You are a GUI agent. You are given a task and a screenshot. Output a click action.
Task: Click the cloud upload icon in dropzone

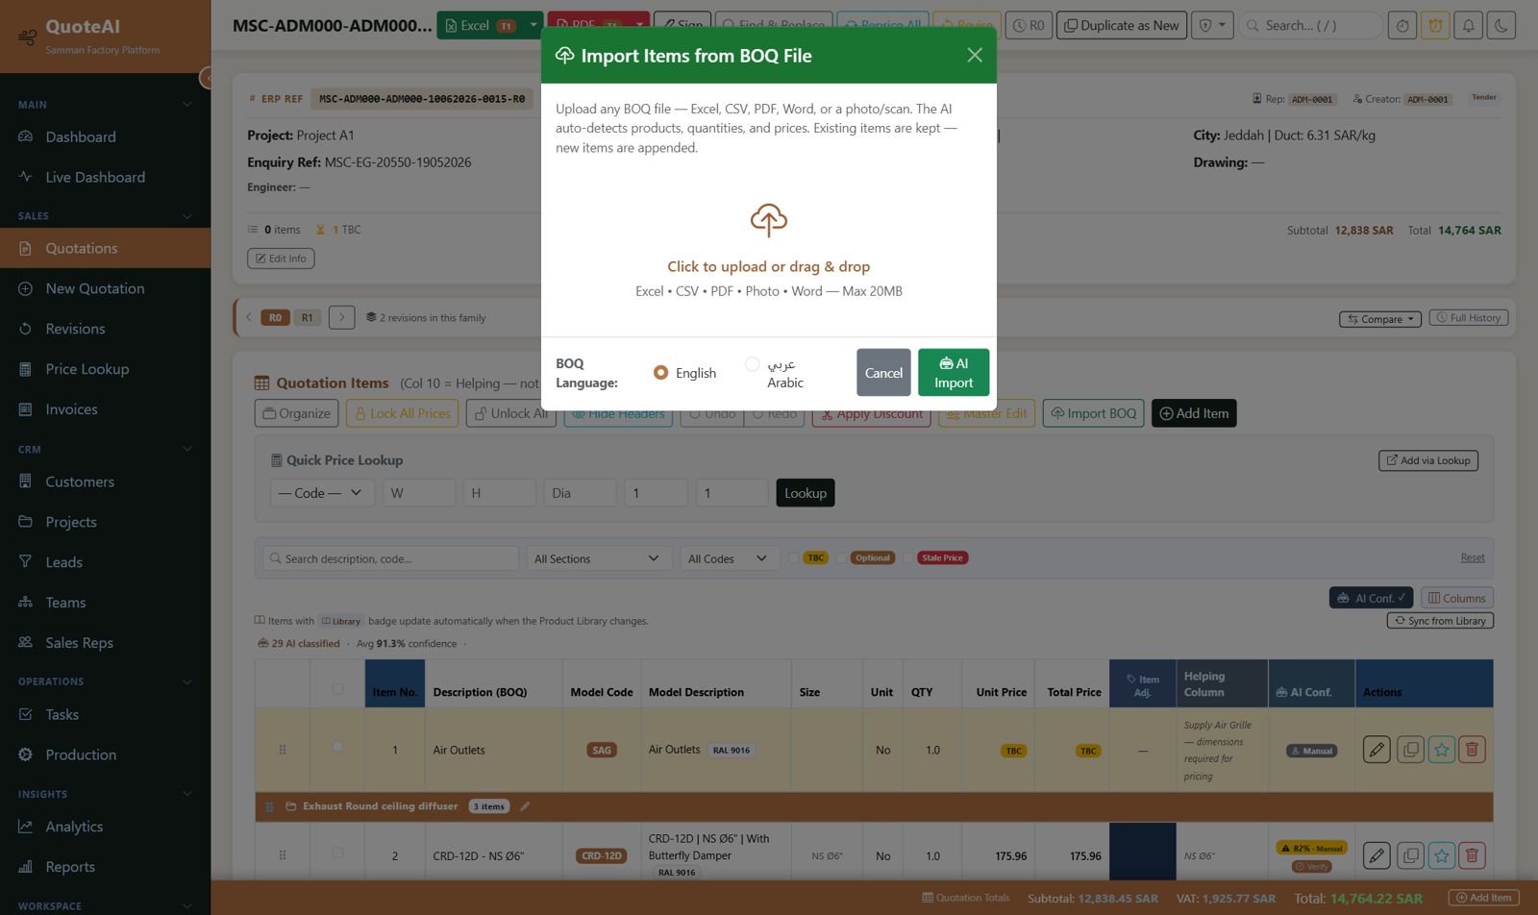pyautogui.click(x=769, y=220)
